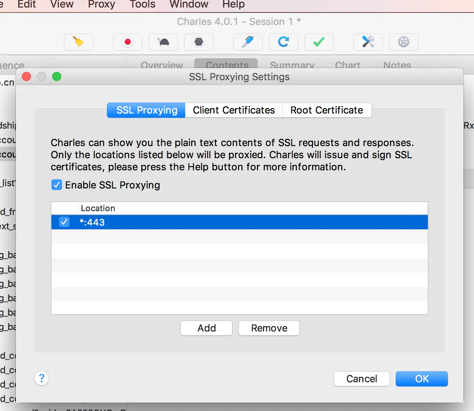Click the blue repeat request icon
The width and height of the screenshot is (474, 411).
(x=283, y=42)
